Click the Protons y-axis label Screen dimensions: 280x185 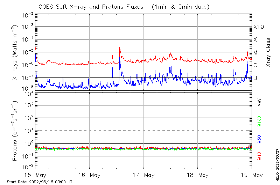(15, 131)
